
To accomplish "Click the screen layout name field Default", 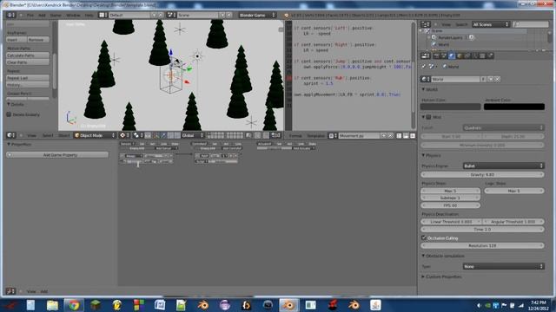I will (x=129, y=16).
